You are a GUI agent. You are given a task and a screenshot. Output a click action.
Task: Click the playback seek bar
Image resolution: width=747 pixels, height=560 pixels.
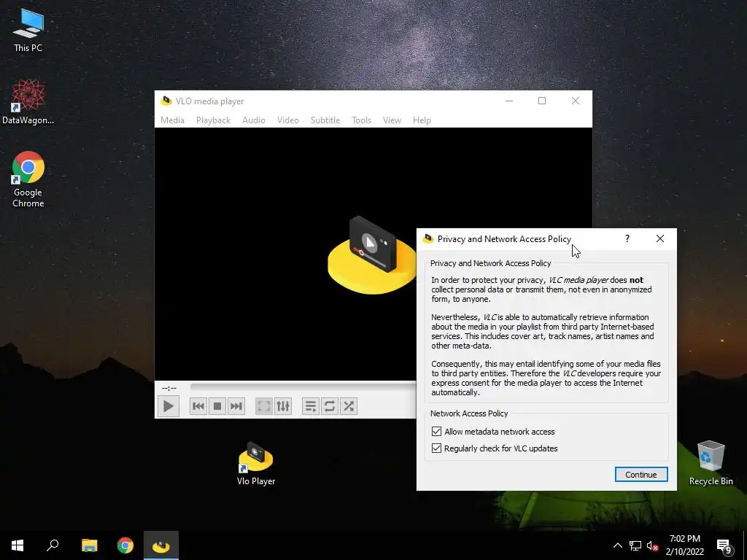303,387
